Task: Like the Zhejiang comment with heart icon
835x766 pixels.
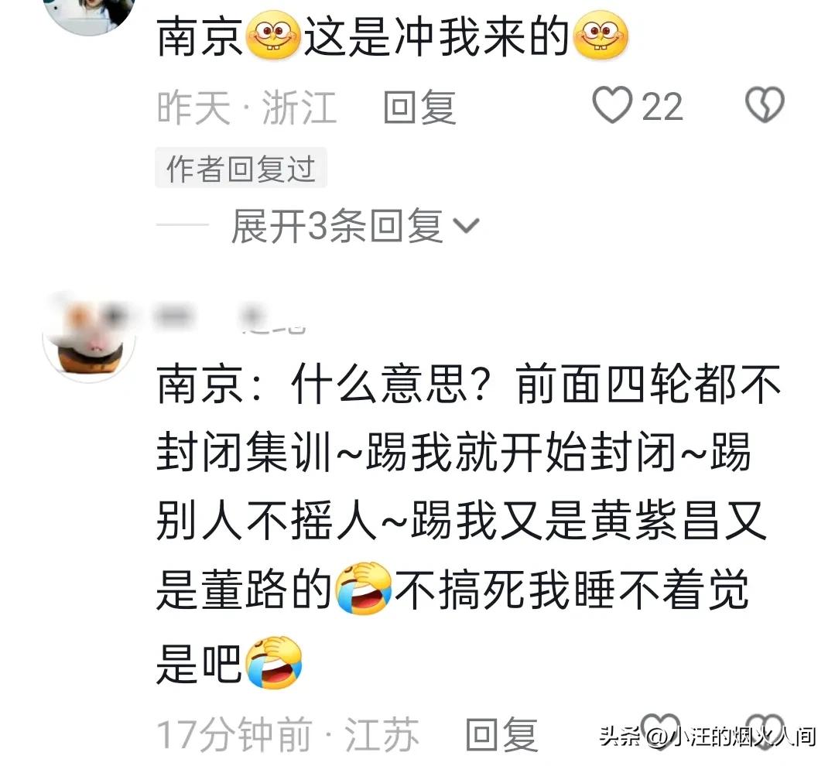Action: 612,105
